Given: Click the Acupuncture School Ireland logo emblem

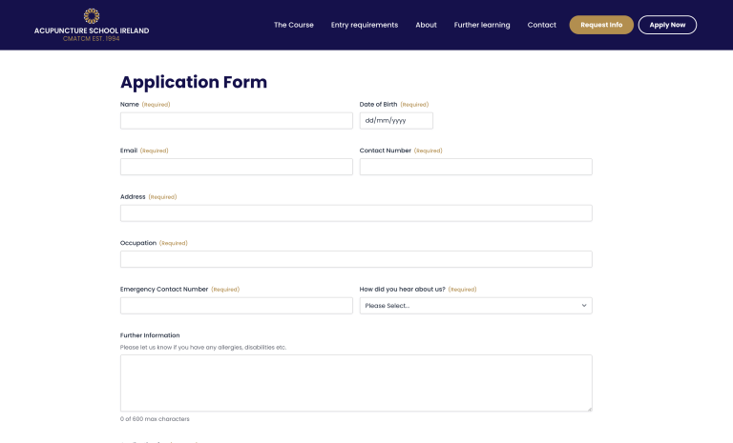Looking at the screenshot, I should pyautogui.click(x=92, y=15).
